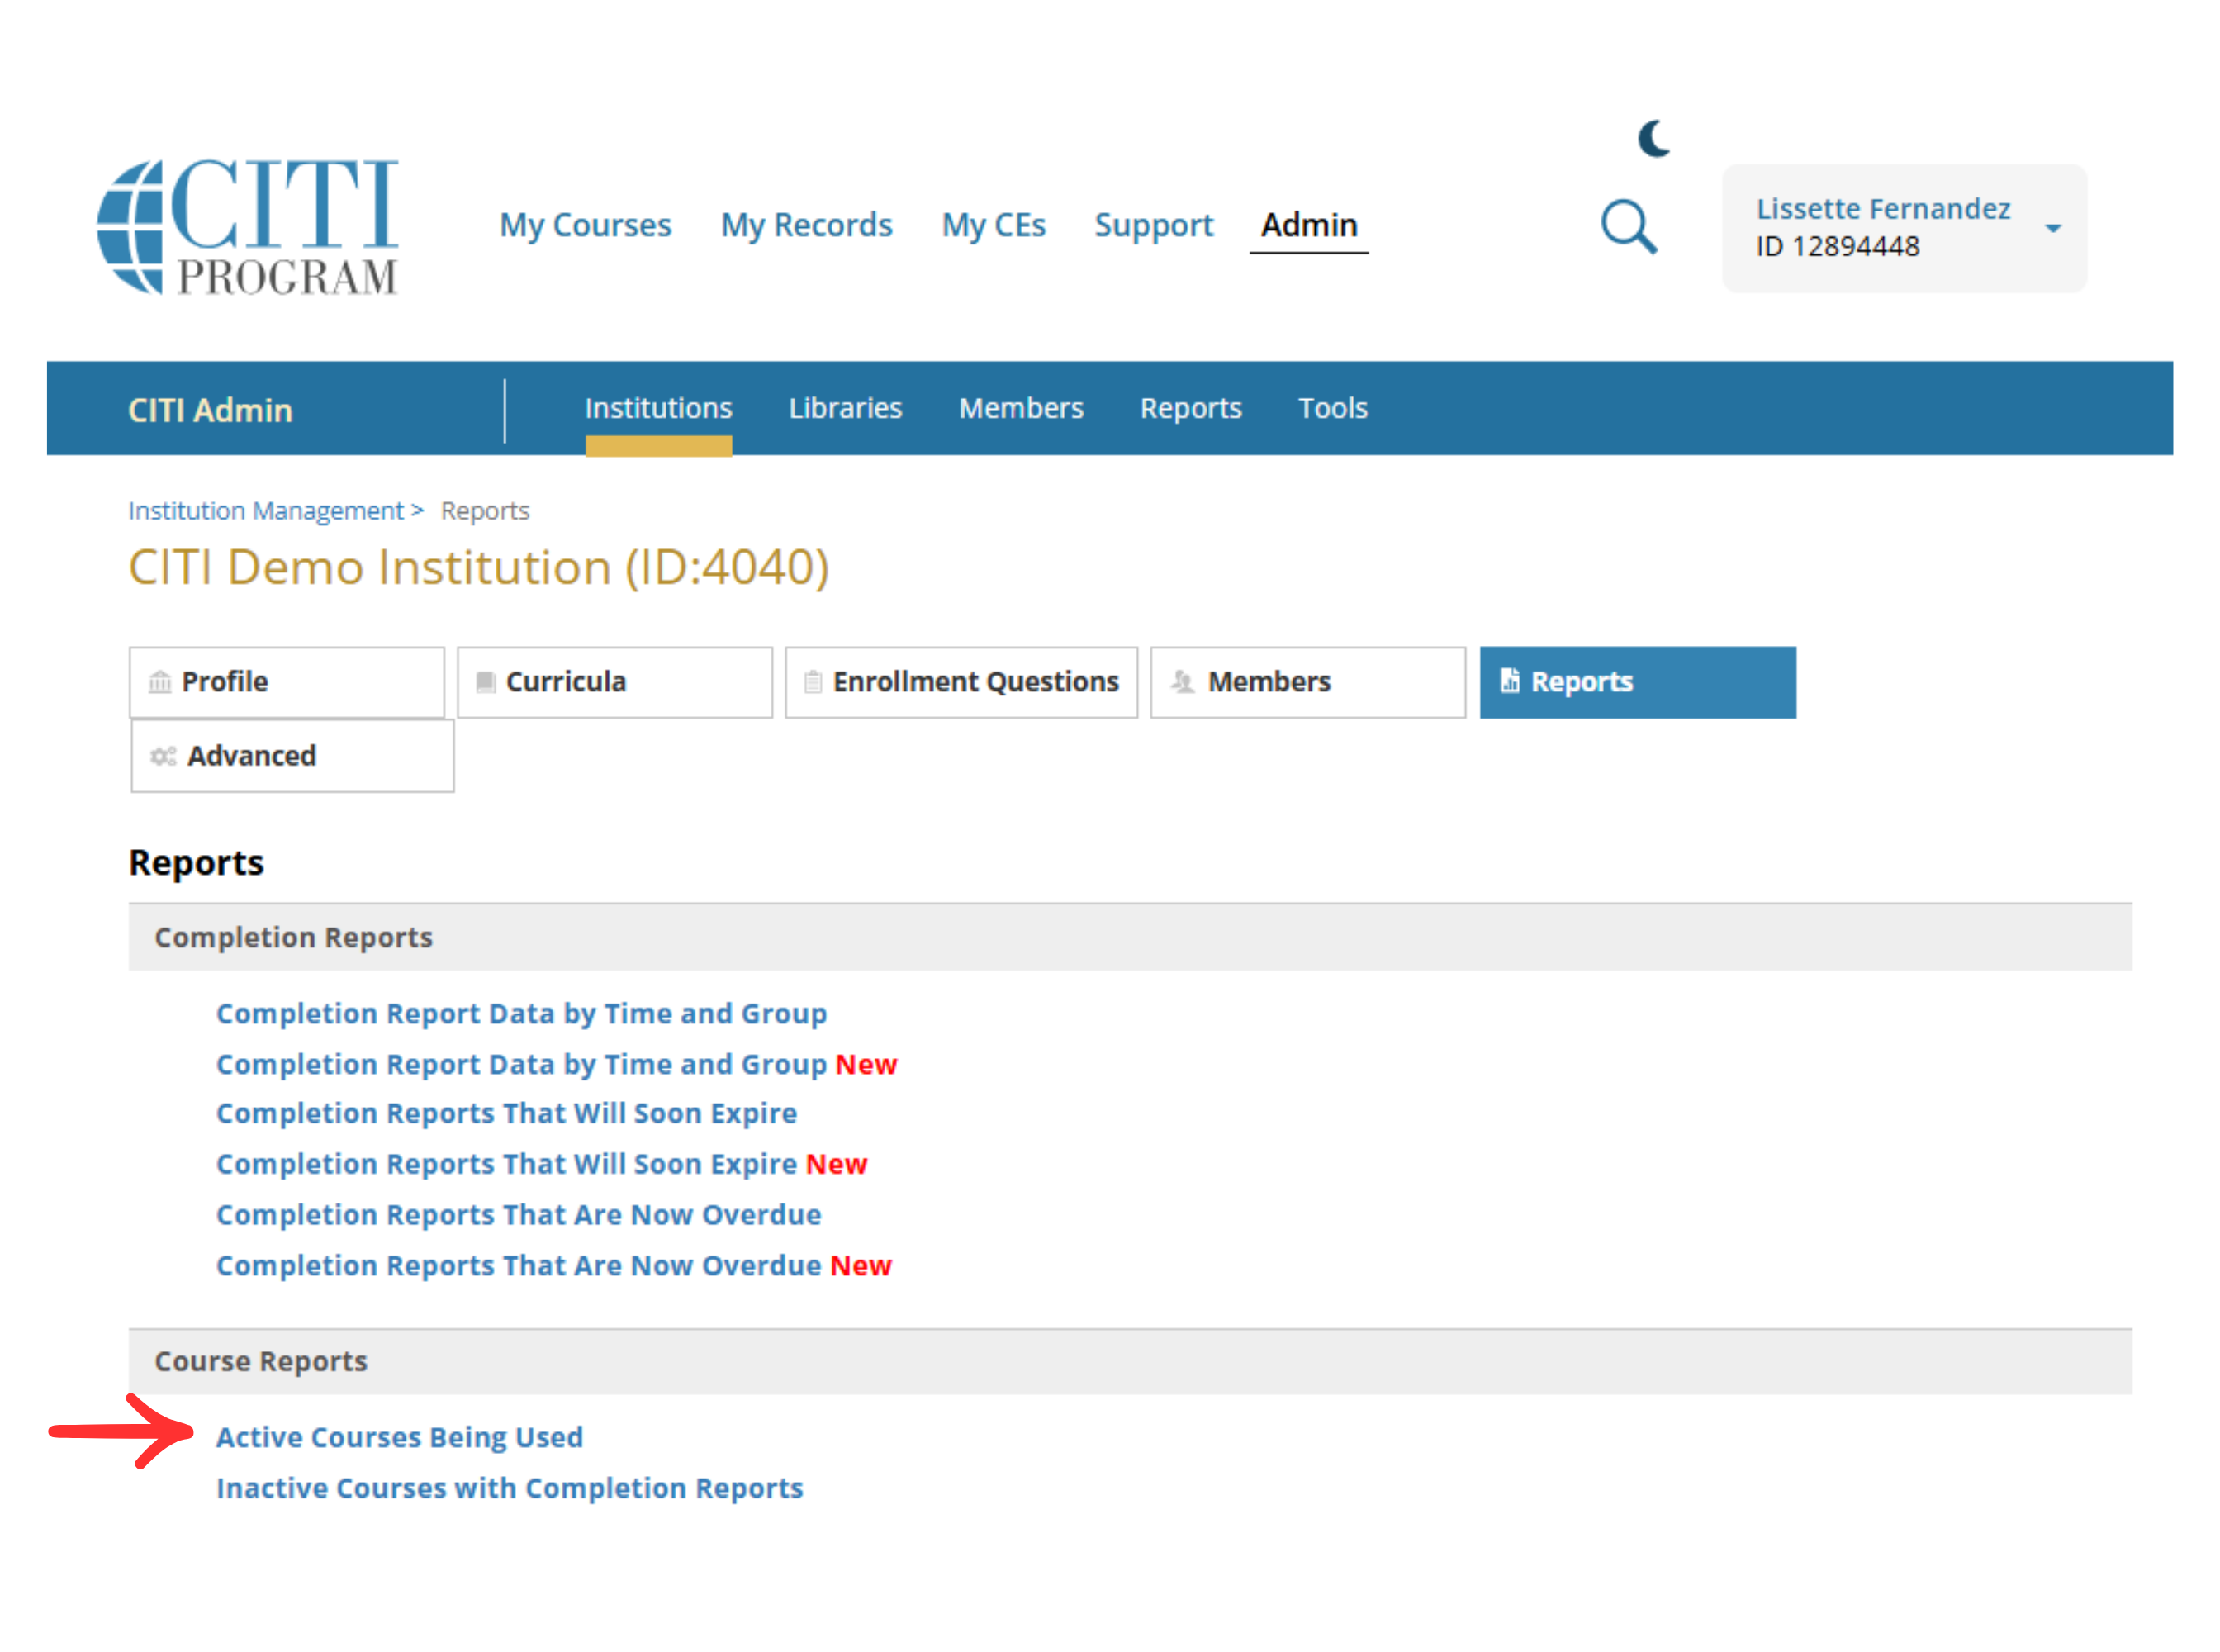Open the Enrollment Questions tab
The height and width of the screenshot is (1652, 2220).
(x=961, y=682)
